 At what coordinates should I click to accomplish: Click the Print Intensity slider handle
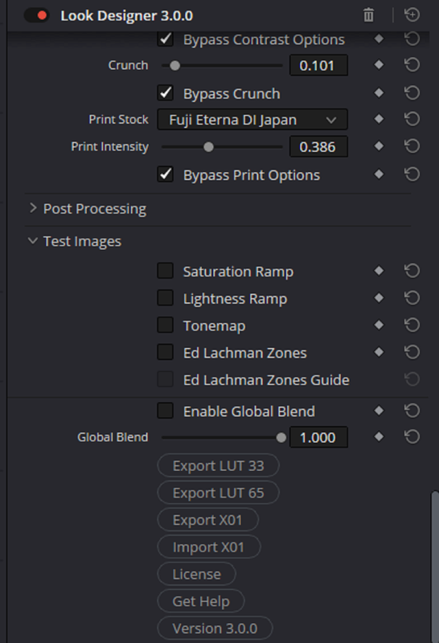[208, 147]
